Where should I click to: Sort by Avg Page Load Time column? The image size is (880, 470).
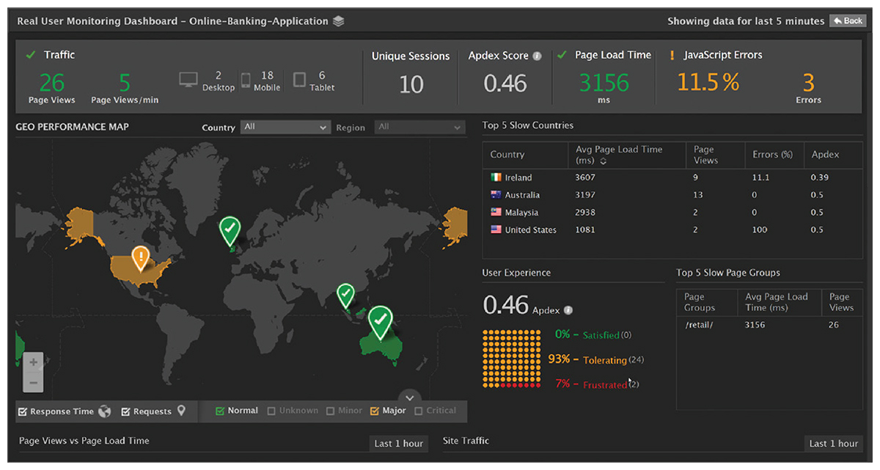(x=604, y=161)
